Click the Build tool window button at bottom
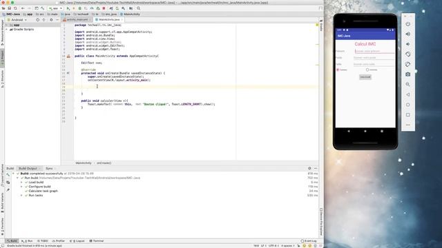Image resolution: width=442 pixels, height=248 pixels. pyautogui.click(x=12, y=241)
